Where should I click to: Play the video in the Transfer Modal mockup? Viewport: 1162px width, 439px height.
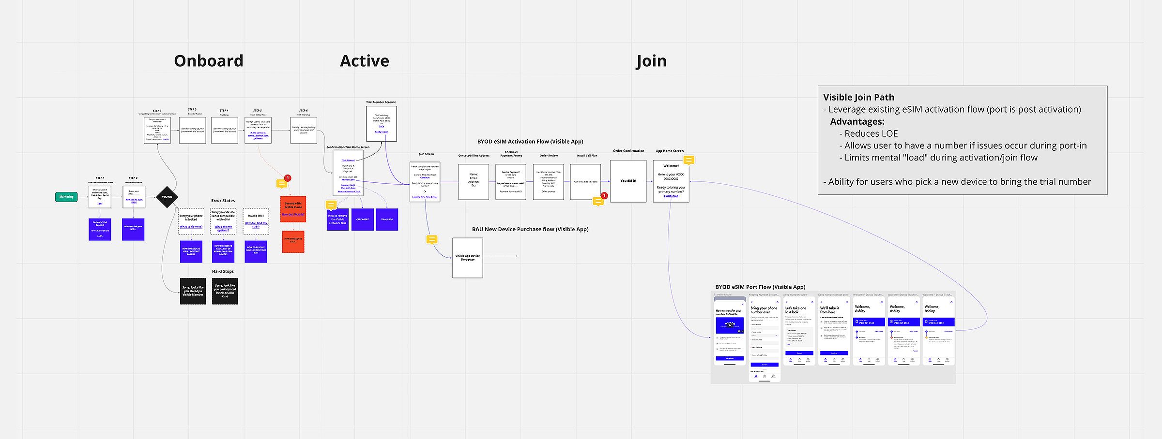click(x=730, y=325)
